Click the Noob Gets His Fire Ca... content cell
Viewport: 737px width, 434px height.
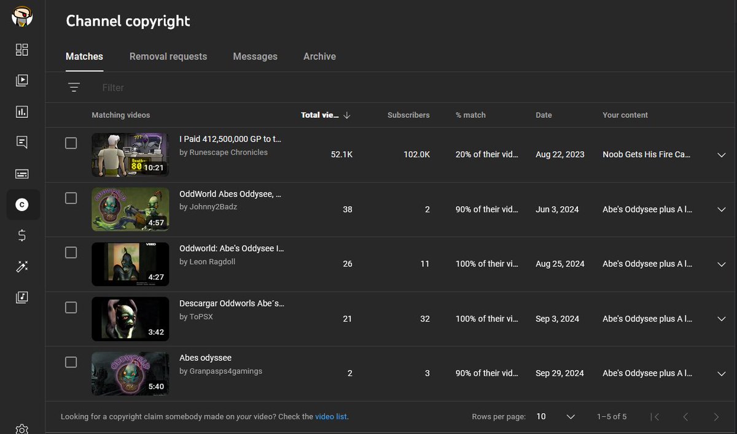click(x=647, y=155)
